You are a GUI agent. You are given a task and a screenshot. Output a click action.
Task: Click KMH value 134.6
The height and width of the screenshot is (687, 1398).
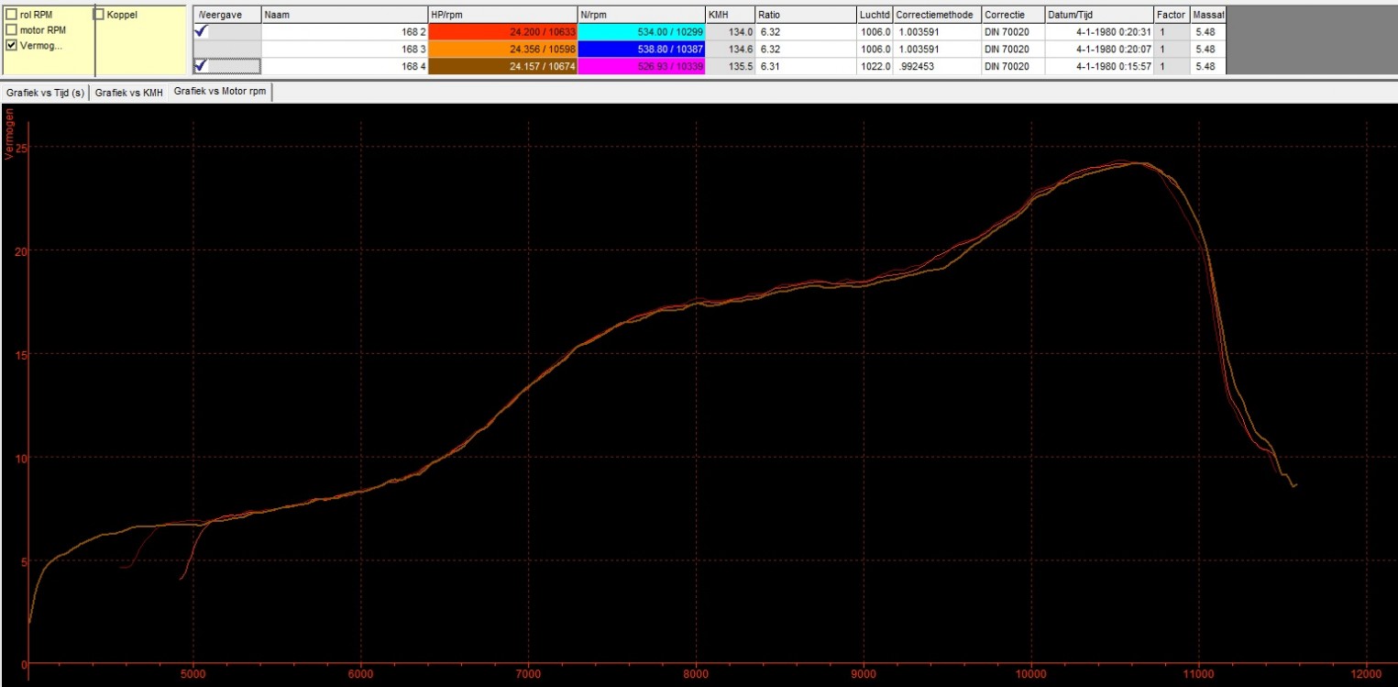(x=730, y=49)
